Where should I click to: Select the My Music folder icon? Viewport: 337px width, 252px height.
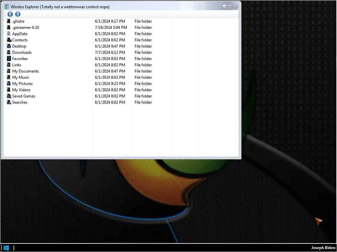[9, 77]
